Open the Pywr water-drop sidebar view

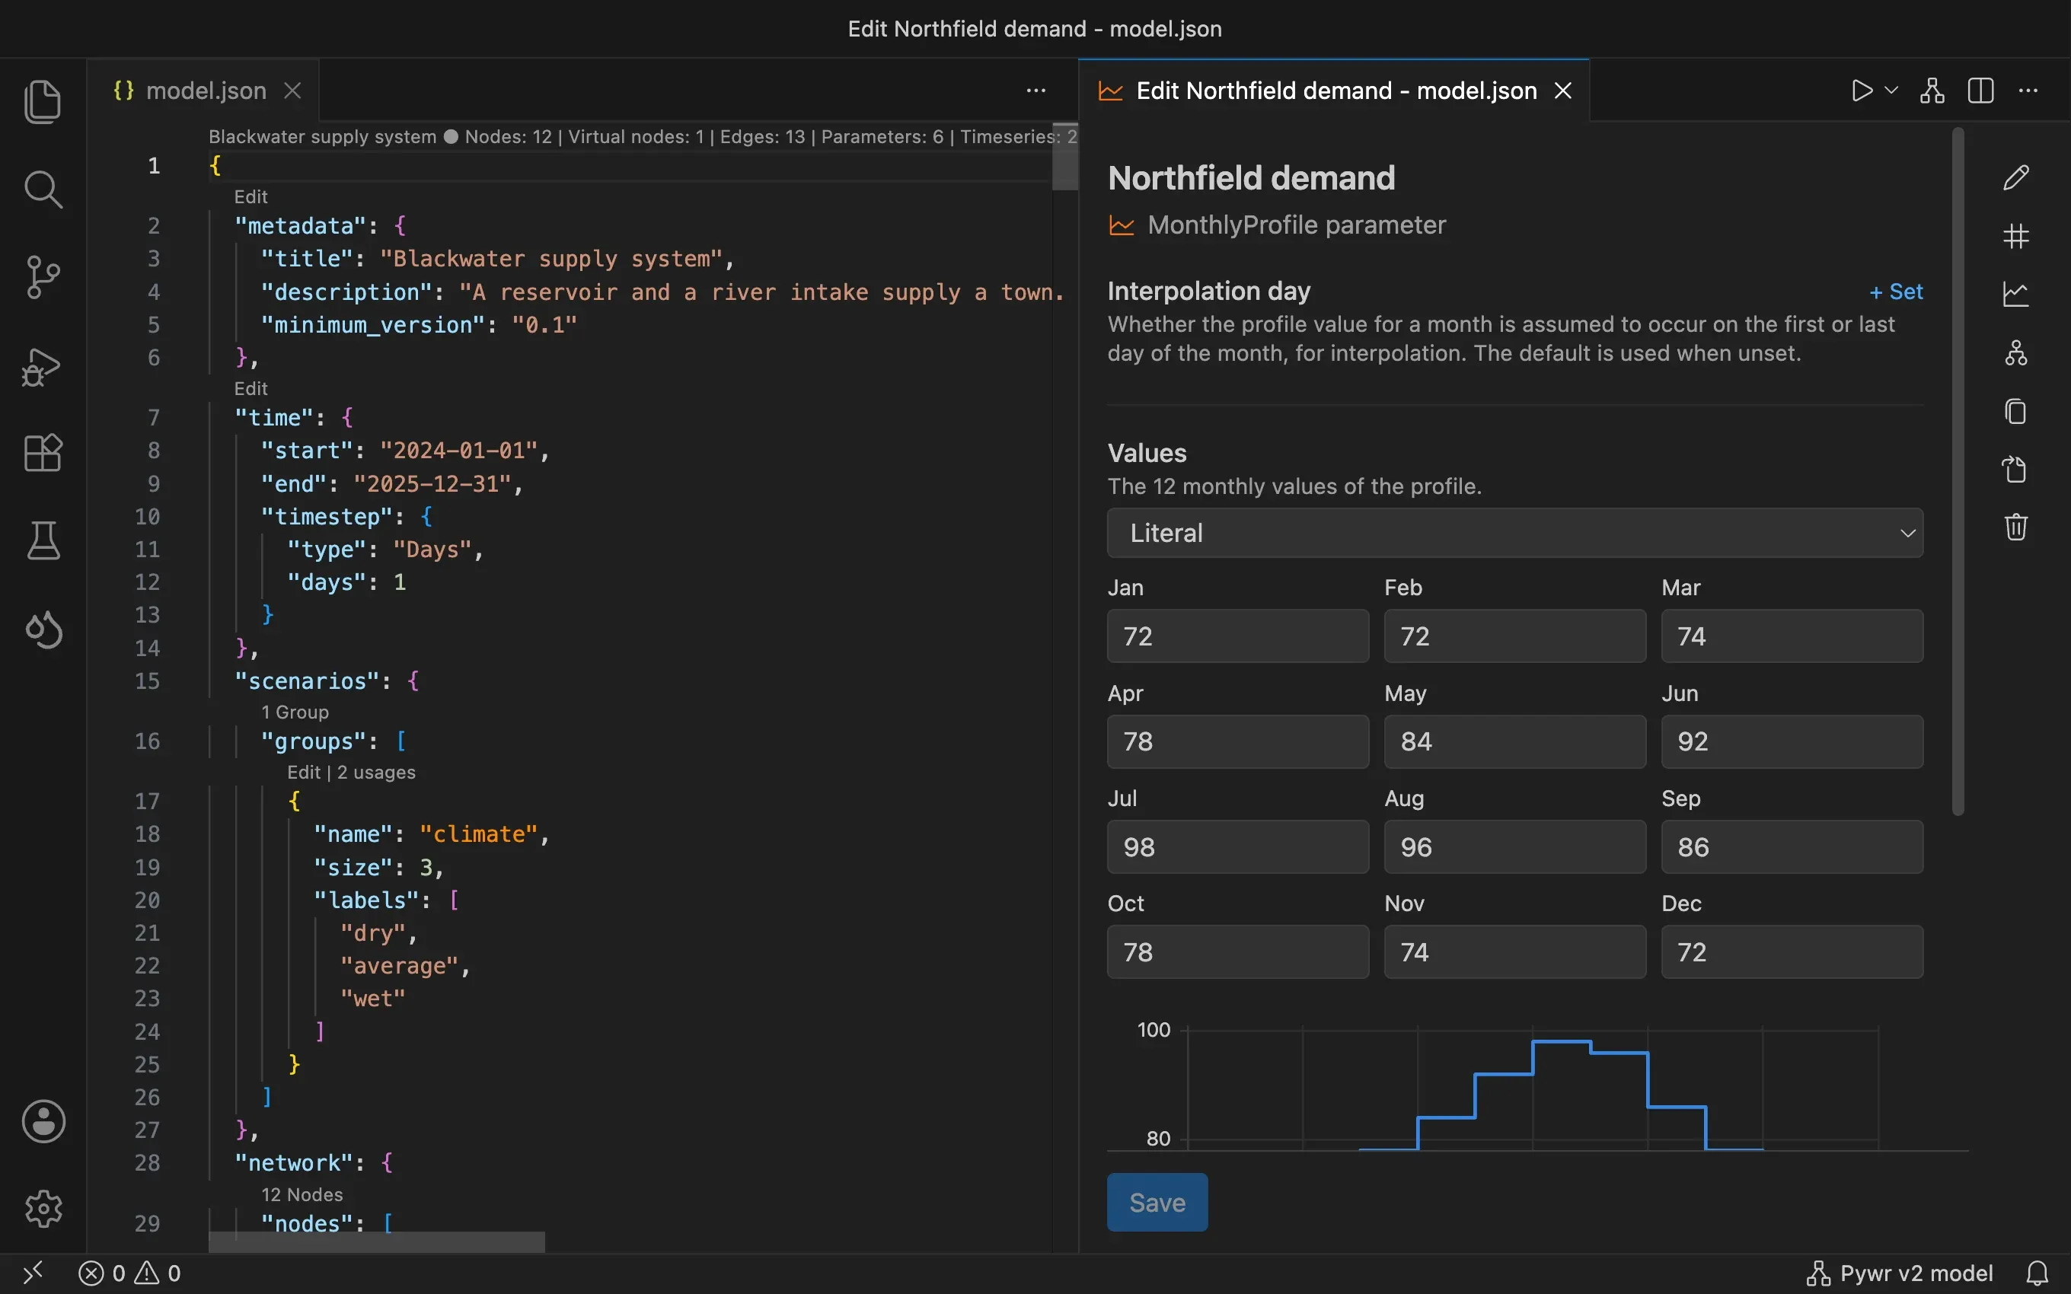(43, 629)
